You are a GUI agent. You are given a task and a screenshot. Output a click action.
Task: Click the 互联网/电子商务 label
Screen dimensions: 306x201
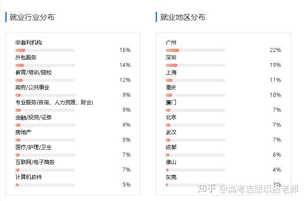(35, 162)
